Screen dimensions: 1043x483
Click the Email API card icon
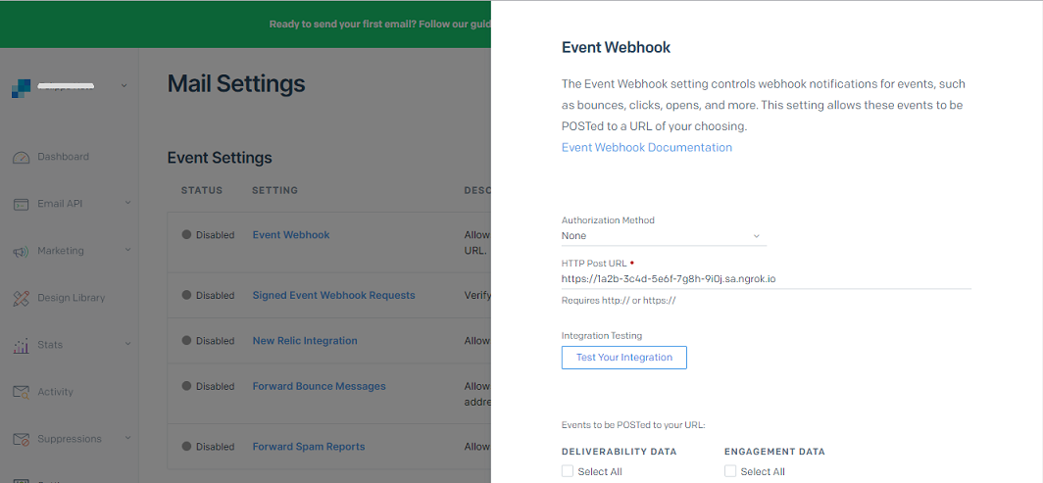22,205
